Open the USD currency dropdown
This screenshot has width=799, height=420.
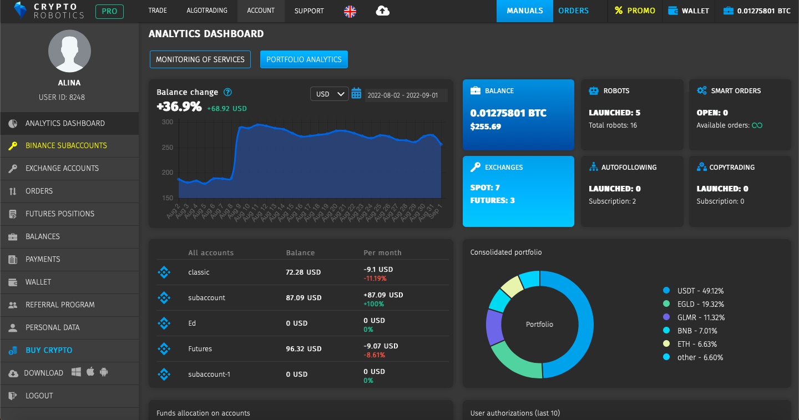pyautogui.click(x=330, y=94)
